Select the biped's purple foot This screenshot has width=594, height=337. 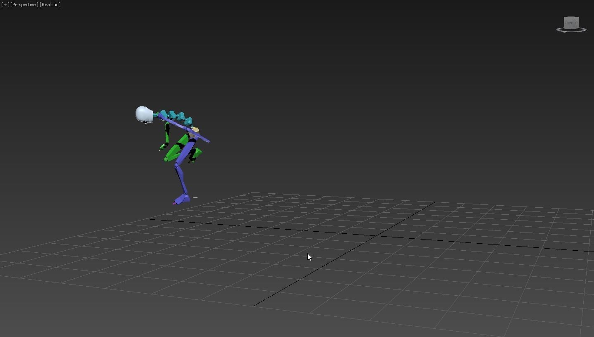[x=182, y=200]
